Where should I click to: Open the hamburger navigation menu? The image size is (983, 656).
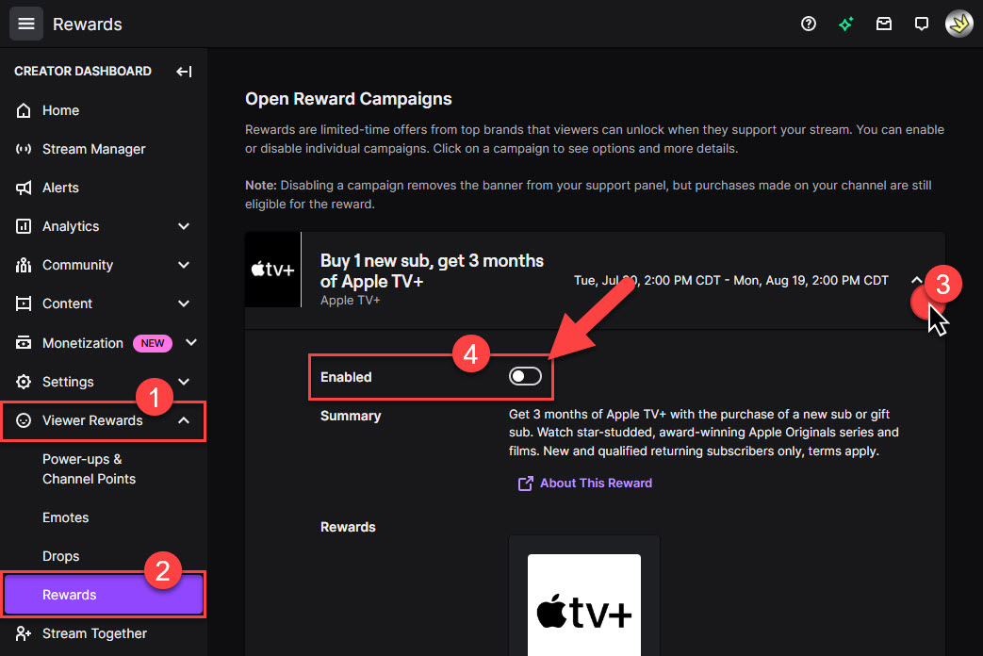pyautogui.click(x=25, y=23)
